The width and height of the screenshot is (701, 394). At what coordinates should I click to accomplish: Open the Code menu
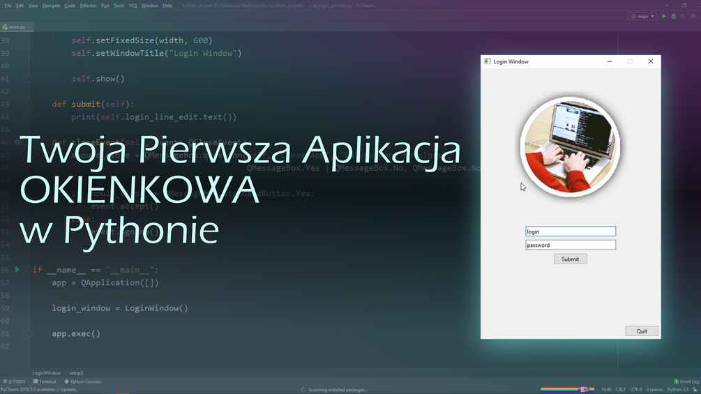70,6
